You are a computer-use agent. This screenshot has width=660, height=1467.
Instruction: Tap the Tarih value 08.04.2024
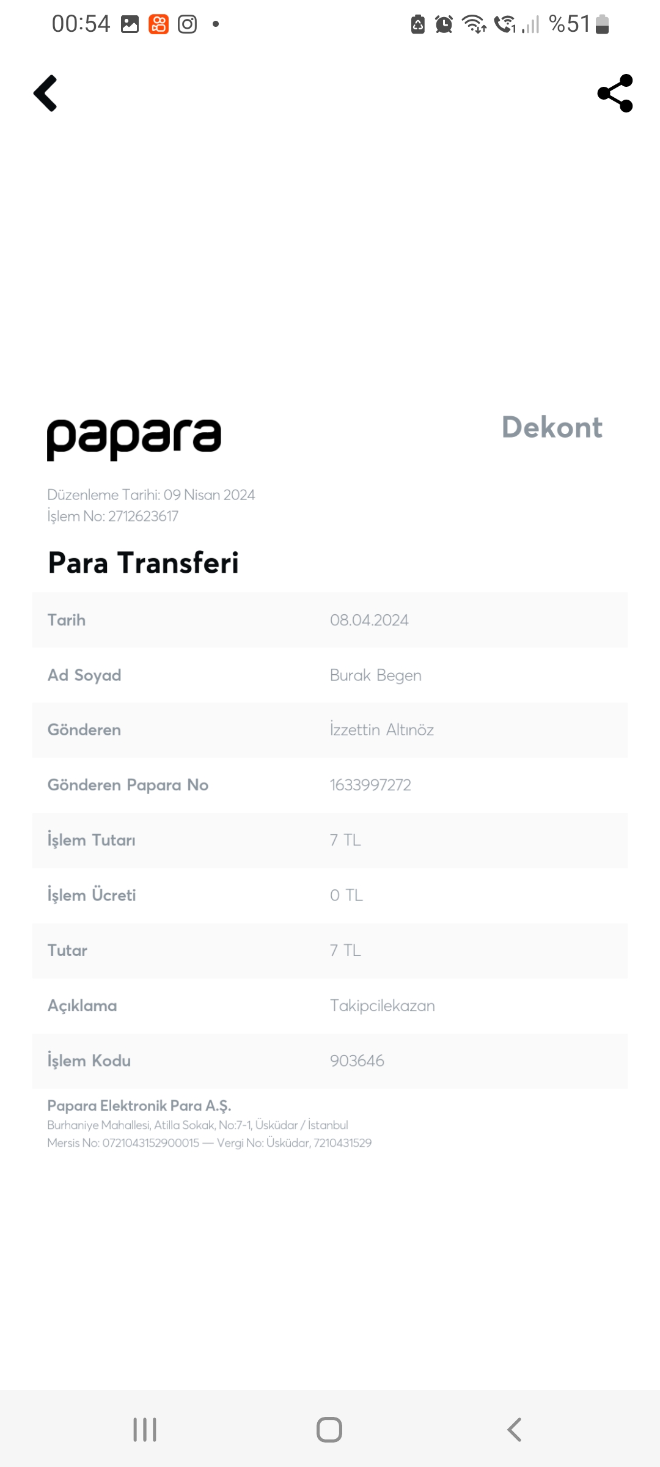pos(369,620)
